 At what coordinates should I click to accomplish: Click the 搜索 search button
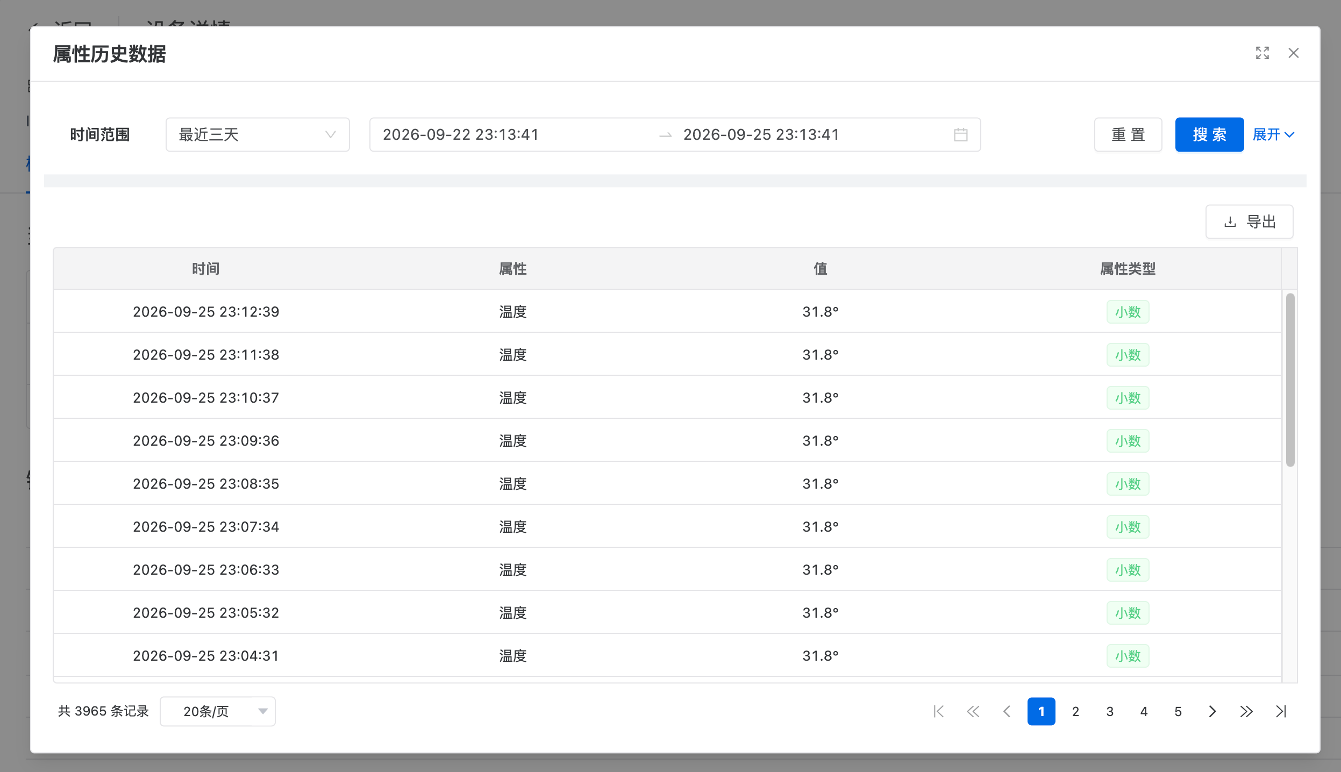click(1209, 134)
